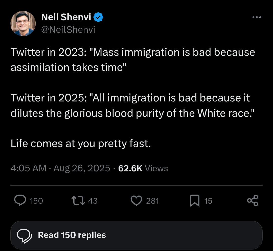Click the share icon
The height and width of the screenshot is (251, 273).
(x=253, y=201)
